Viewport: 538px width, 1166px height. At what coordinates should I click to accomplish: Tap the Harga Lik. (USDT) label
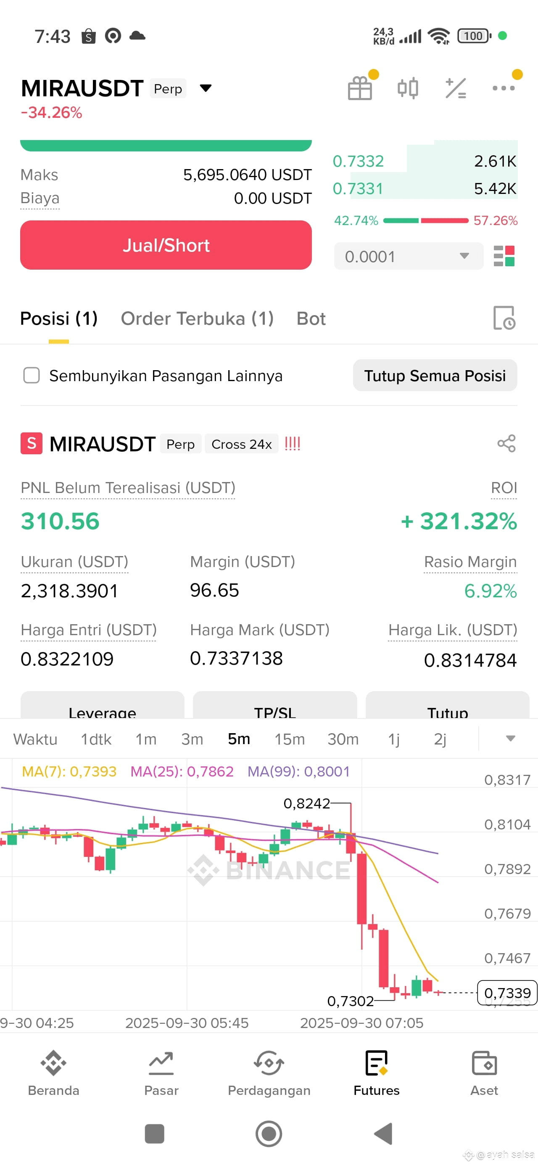pos(453,630)
